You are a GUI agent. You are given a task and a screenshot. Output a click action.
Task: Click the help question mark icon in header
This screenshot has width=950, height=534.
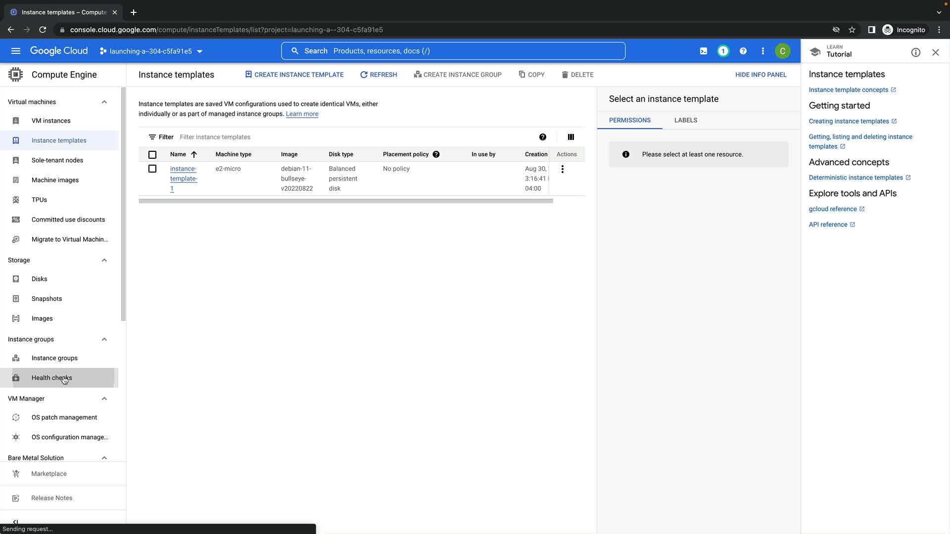point(743,51)
